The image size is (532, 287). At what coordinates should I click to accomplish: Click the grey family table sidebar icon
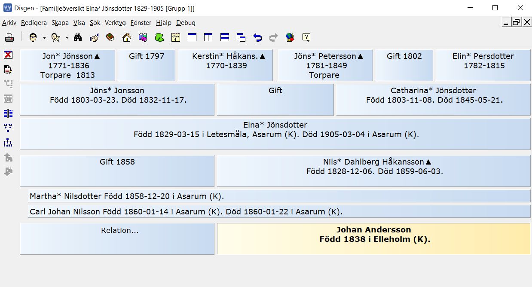pos(8,98)
